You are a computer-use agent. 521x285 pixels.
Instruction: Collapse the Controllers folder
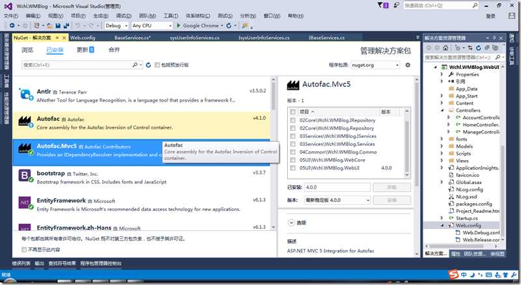click(x=442, y=110)
